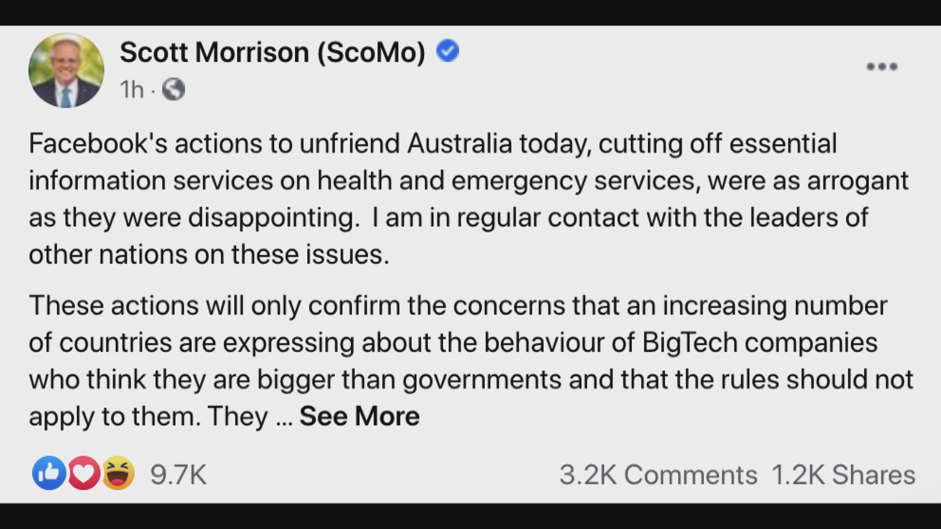Open the three-dot post options menu
This screenshot has width=941, height=529.
(882, 67)
